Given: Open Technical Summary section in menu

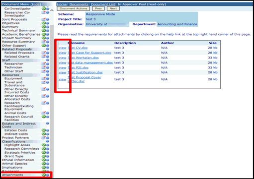Looking at the screenshot, I should (x=18, y=30).
